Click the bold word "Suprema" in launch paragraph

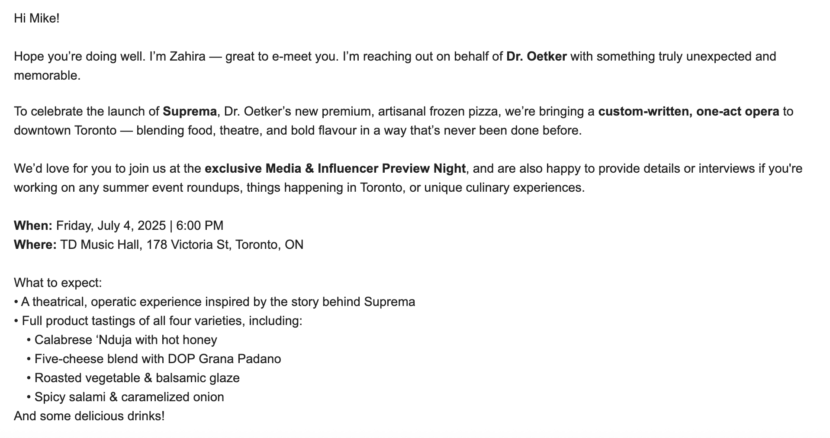pos(190,111)
